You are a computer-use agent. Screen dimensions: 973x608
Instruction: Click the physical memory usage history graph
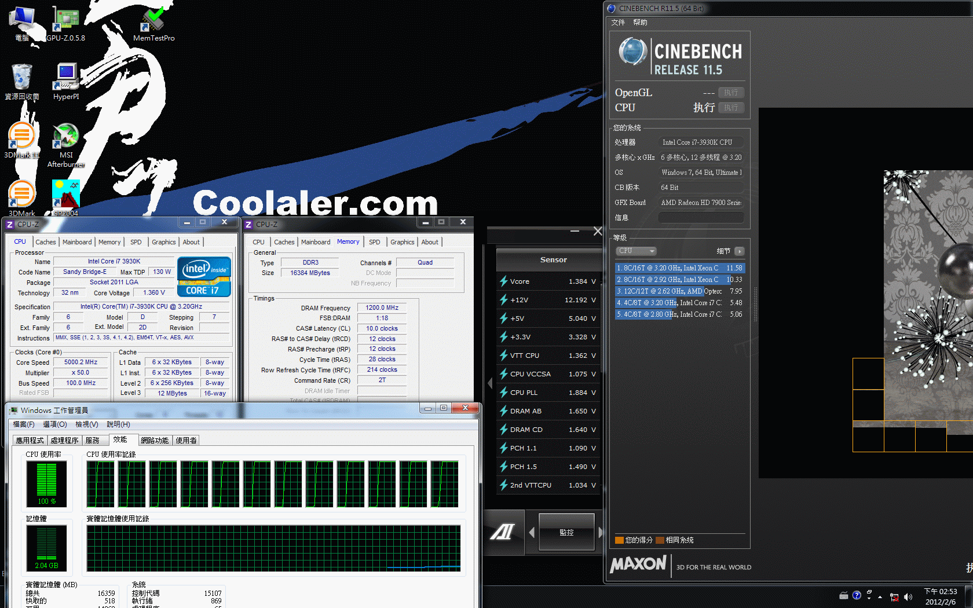click(x=274, y=548)
